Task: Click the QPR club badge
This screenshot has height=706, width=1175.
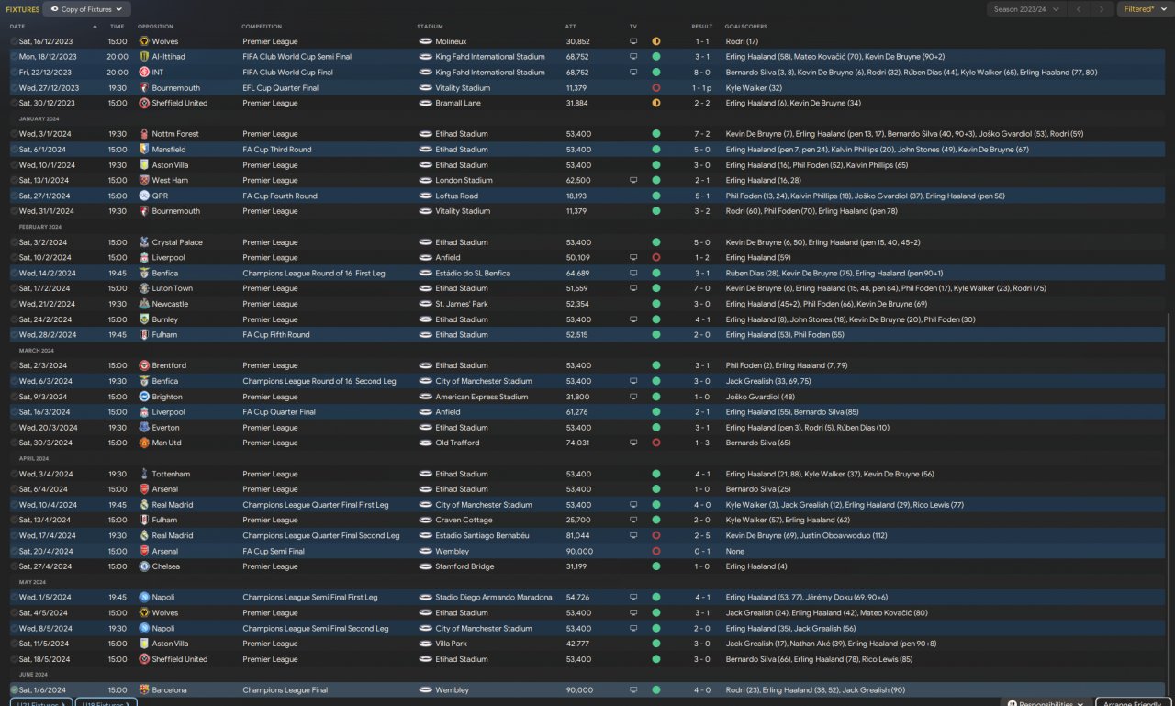Action: pos(144,196)
